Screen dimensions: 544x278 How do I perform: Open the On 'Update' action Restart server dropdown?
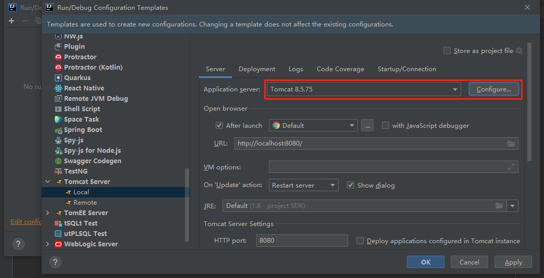click(x=304, y=186)
